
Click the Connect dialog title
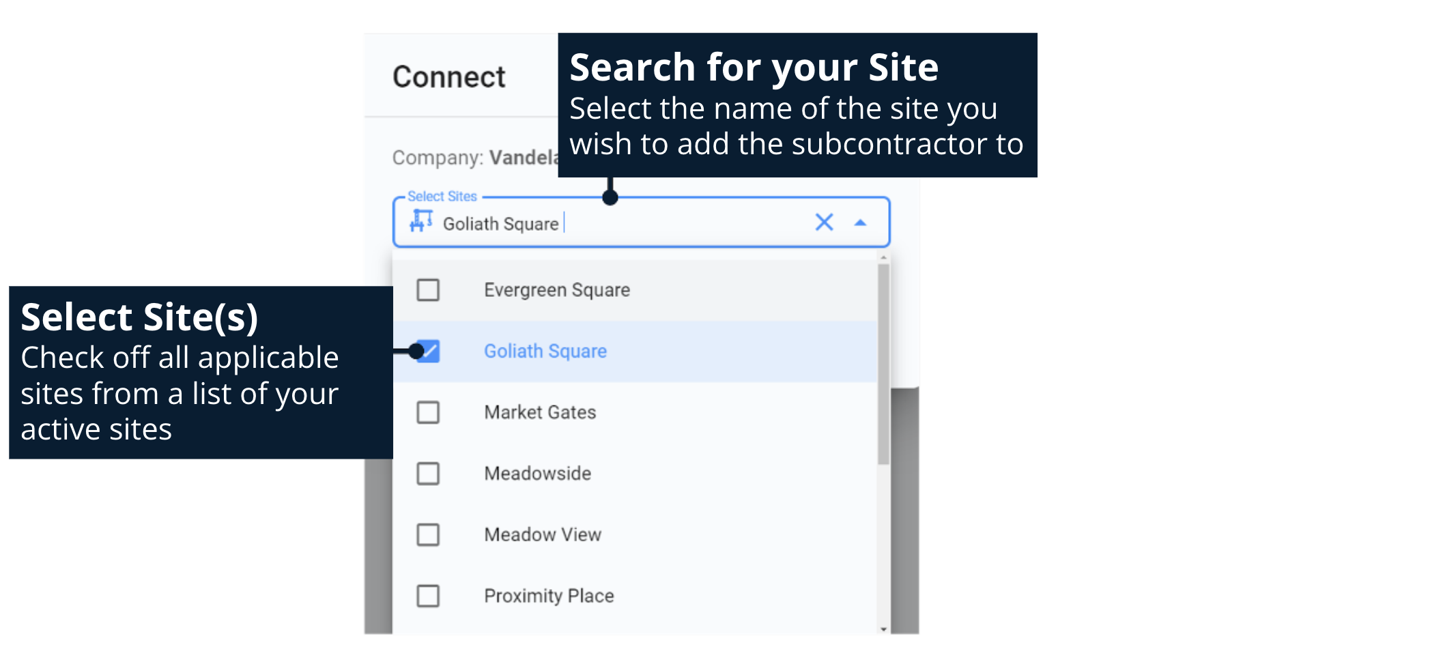[448, 76]
